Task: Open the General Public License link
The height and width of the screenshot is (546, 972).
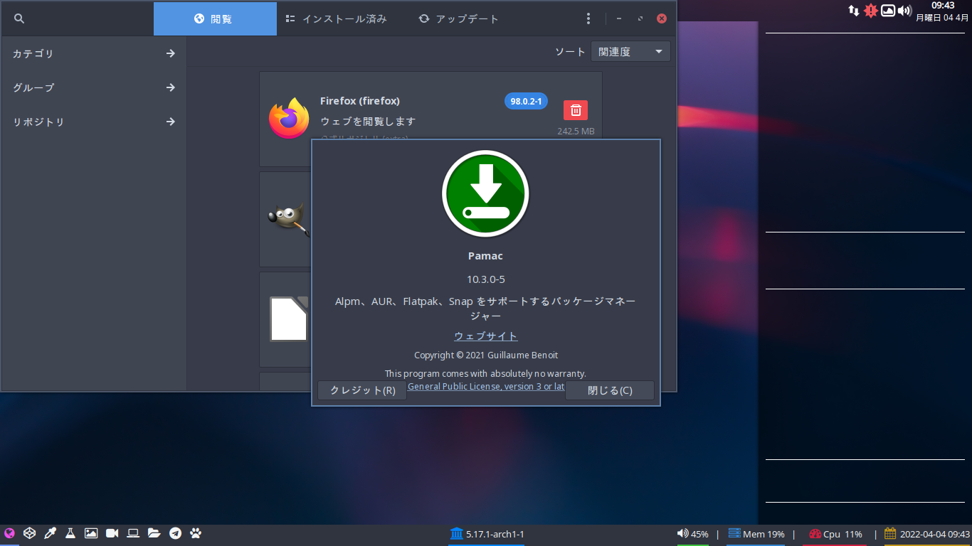Action: 486,386
